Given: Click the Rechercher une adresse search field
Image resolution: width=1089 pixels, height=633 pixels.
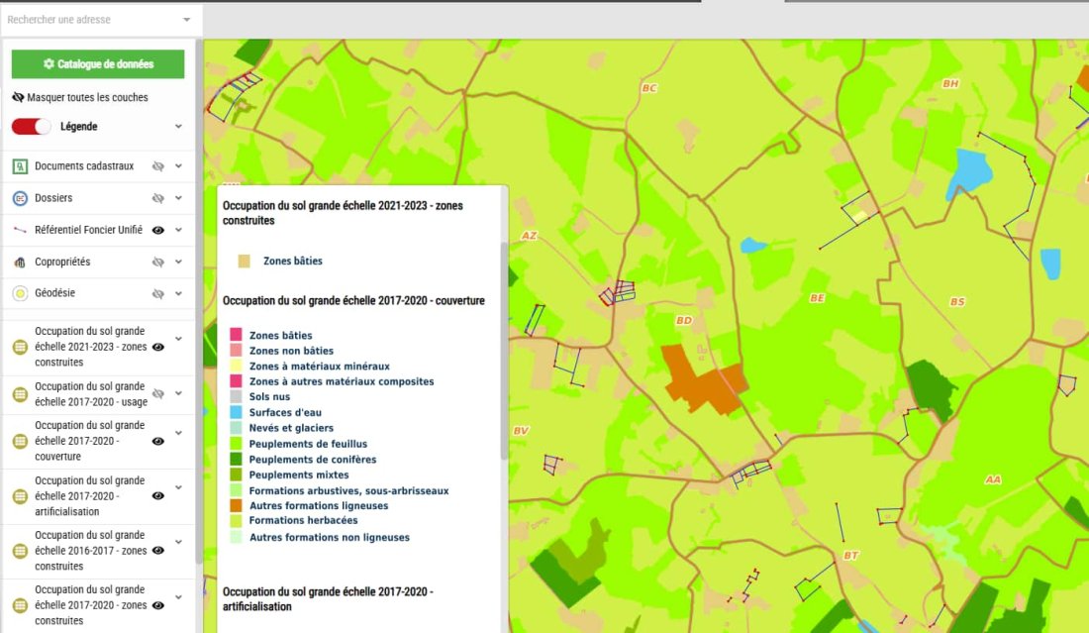Looking at the screenshot, I should click(89, 20).
